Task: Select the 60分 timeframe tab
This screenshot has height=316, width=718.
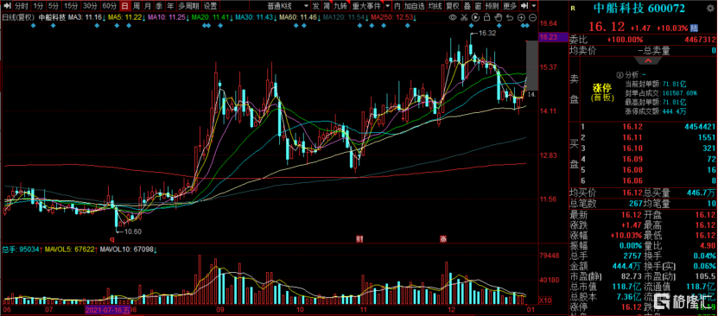Action: [110, 6]
